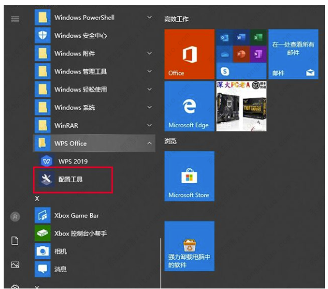The height and width of the screenshot is (289, 328).
Task: Click the X letter section header
Action: [37, 198]
